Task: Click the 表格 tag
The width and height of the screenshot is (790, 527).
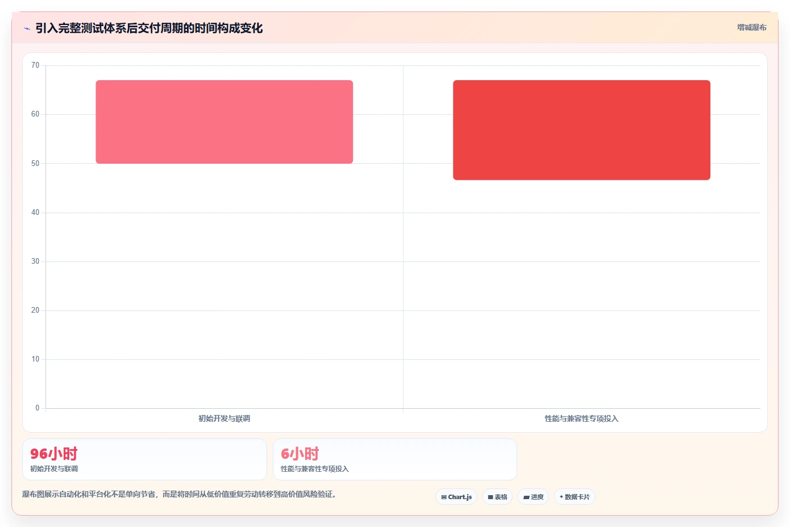Action: pyautogui.click(x=497, y=497)
